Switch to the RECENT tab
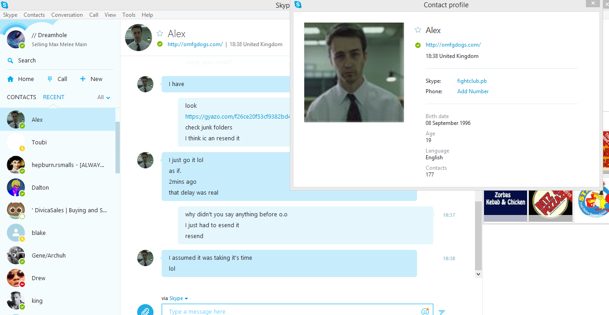Screen dimensions: 609x315 tap(53, 97)
